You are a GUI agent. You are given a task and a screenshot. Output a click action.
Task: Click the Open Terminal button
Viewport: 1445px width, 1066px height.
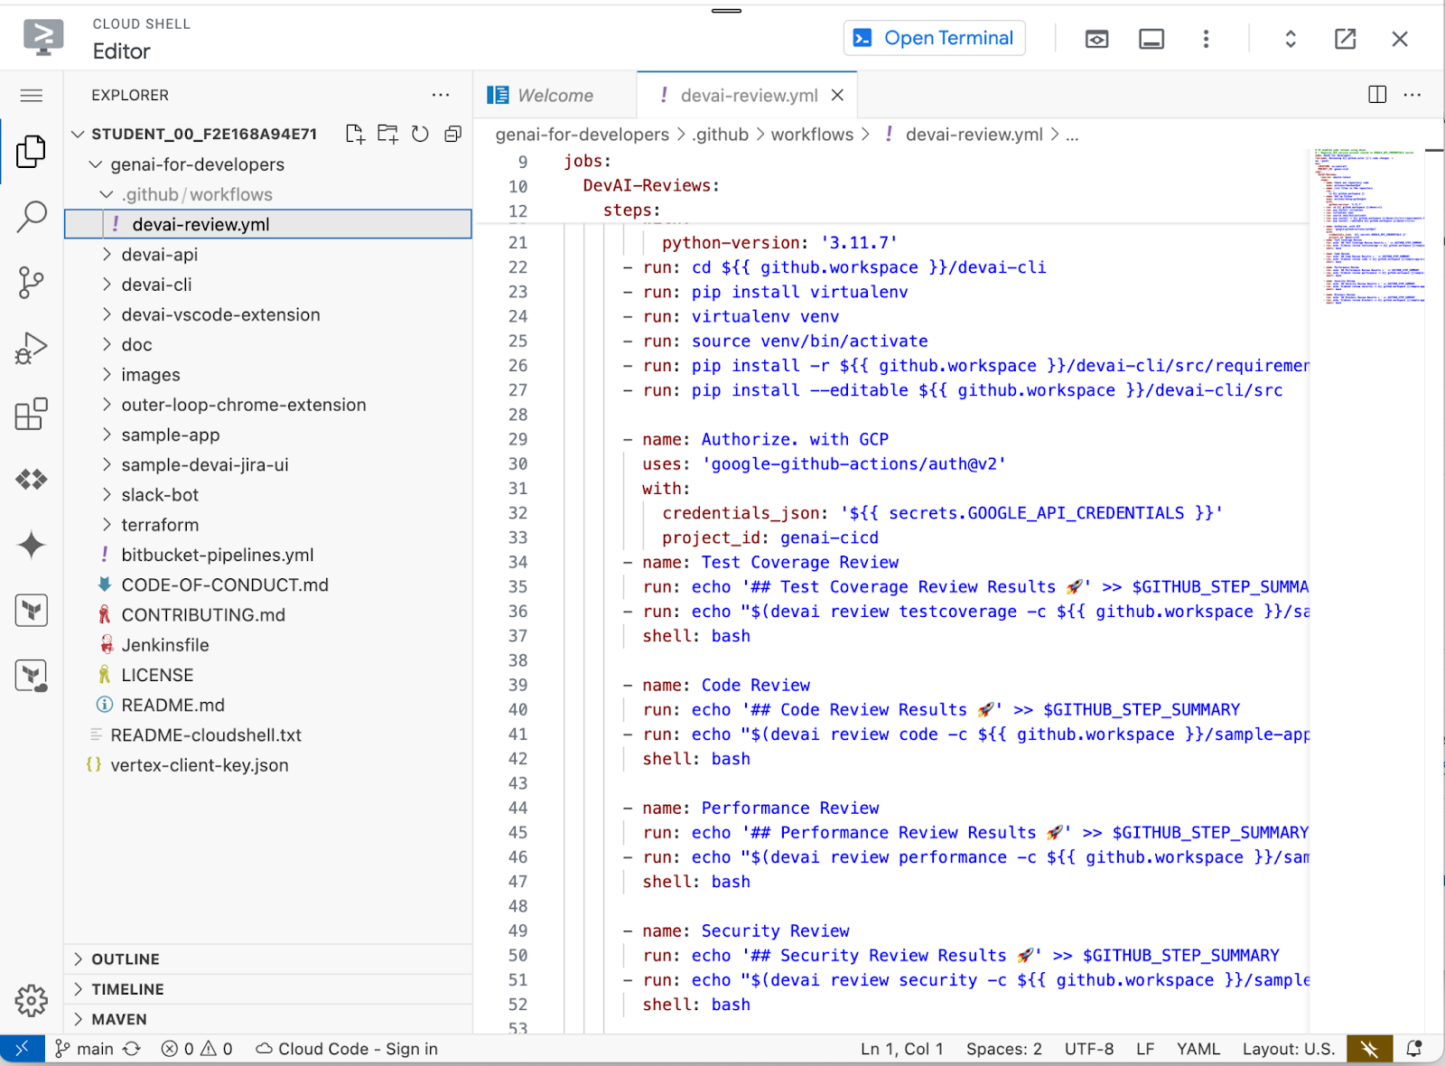tap(935, 38)
